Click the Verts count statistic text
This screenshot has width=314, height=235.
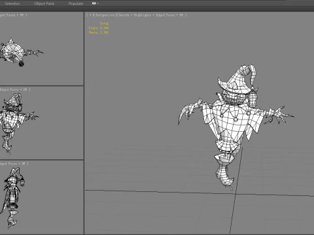point(99,33)
